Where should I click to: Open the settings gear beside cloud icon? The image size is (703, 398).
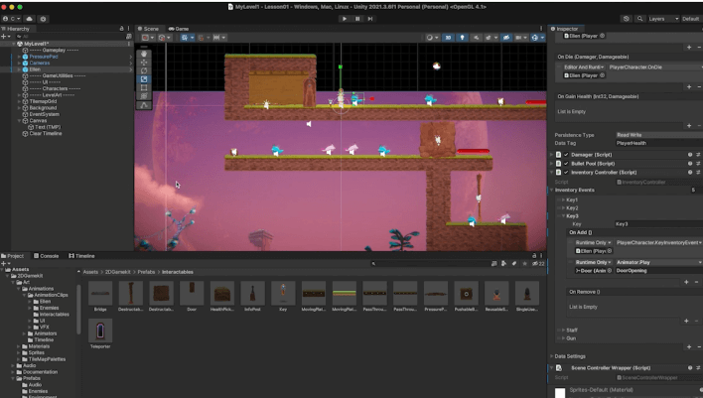coord(43,19)
